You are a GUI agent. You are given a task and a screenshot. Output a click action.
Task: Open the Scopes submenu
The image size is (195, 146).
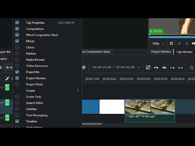[x=47, y=91]
